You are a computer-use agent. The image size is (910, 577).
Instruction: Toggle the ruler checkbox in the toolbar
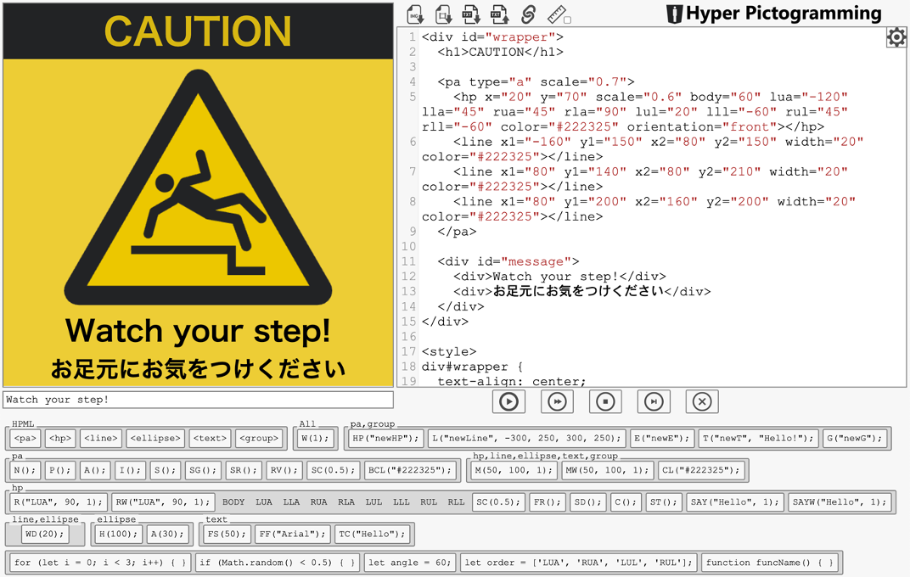point(568,20)
